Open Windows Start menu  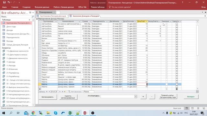coord(4,113)
